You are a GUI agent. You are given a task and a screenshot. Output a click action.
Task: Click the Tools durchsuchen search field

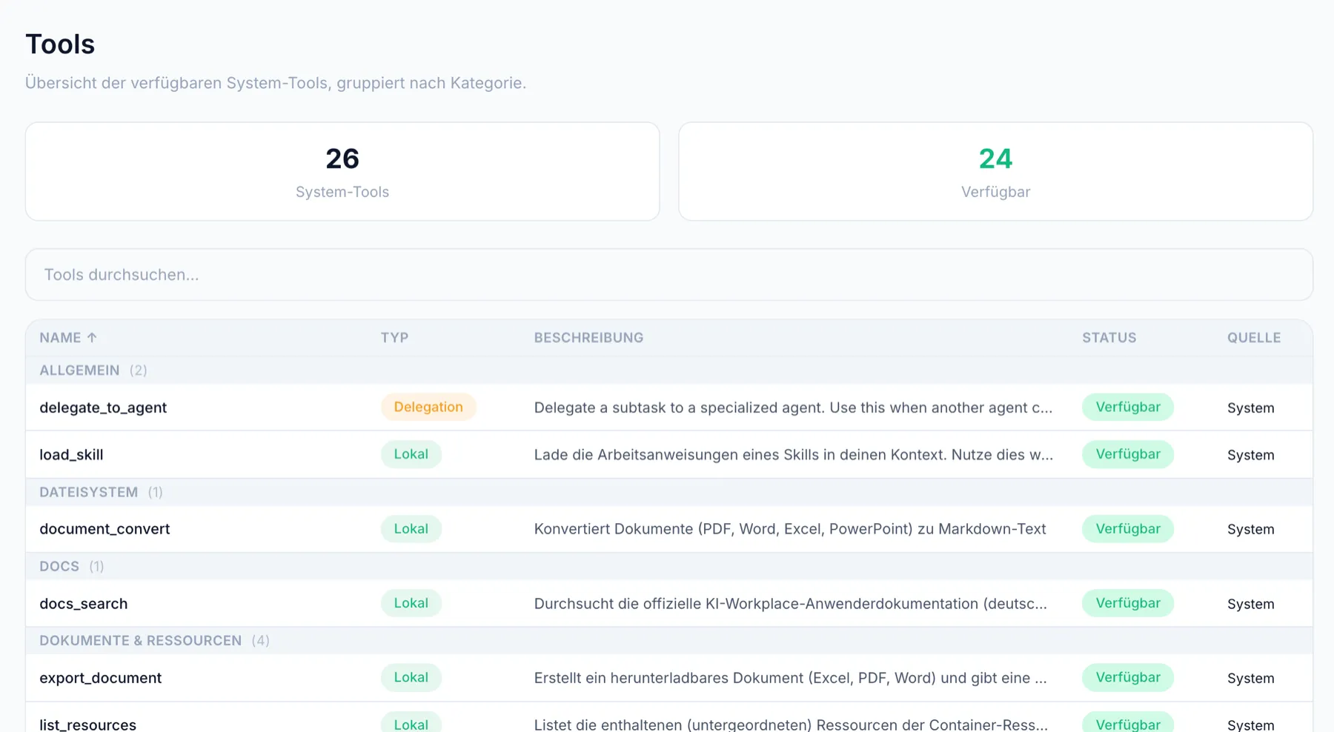point(668,274)
